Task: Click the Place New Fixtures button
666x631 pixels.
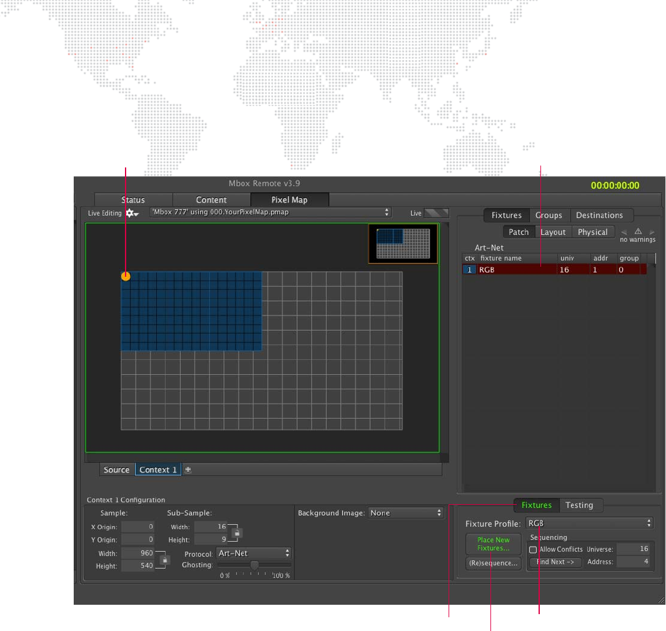Action: (x=493, y=544)
